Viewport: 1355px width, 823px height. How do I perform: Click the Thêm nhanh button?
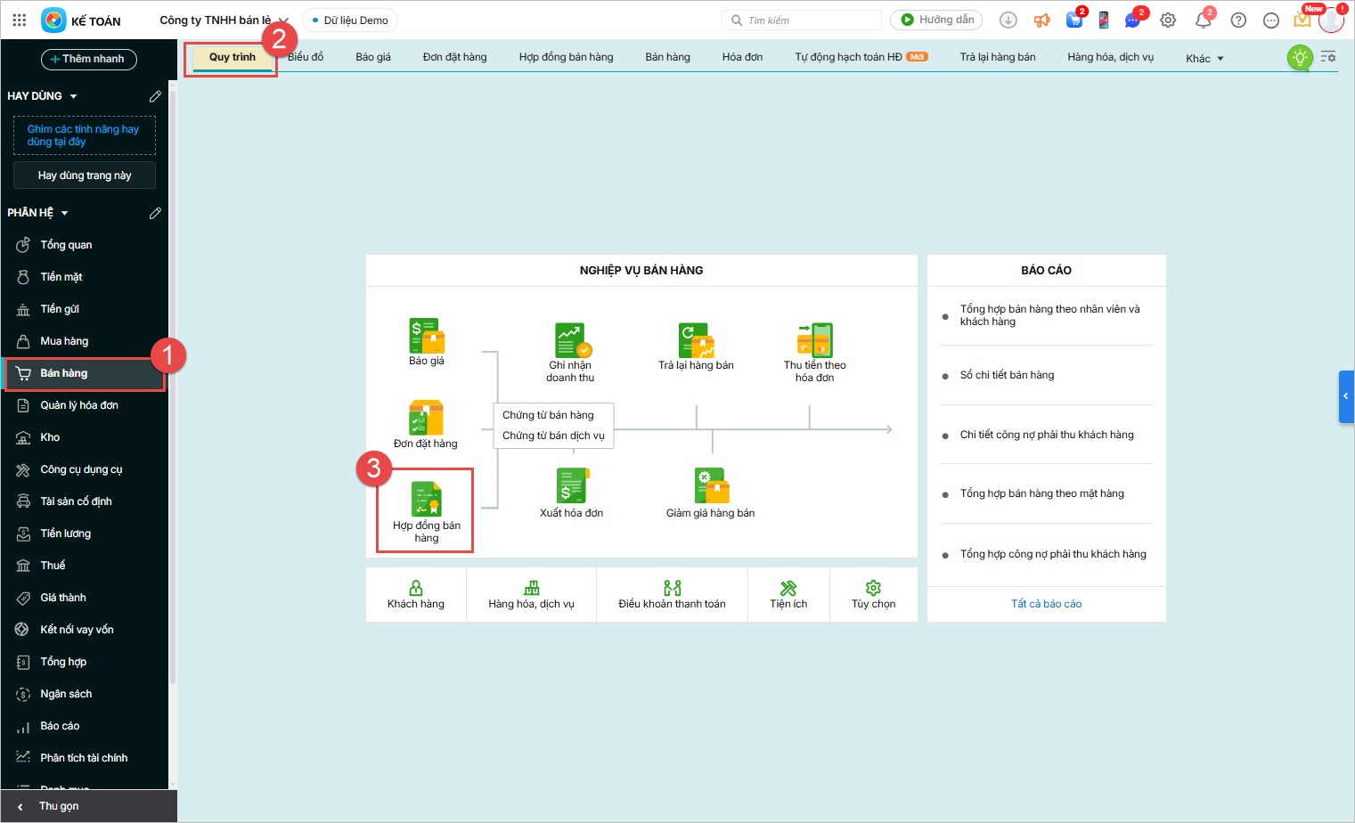pos(89,59)
